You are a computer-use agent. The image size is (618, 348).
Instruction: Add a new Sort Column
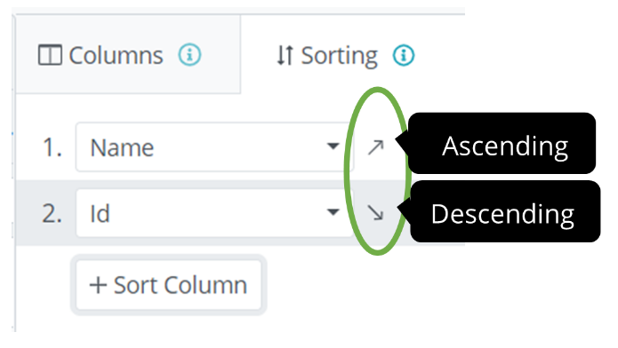tap(168, 285)
